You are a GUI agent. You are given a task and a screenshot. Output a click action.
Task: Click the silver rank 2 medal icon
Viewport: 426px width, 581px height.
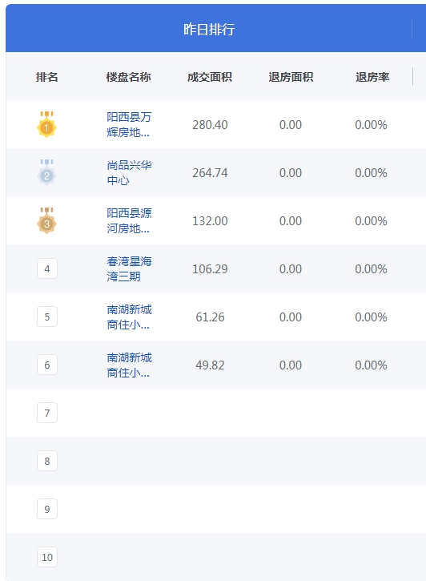46,172
